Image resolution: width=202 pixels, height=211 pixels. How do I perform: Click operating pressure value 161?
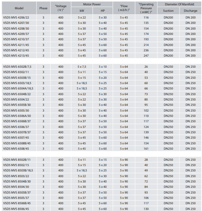tap(146, 149)
